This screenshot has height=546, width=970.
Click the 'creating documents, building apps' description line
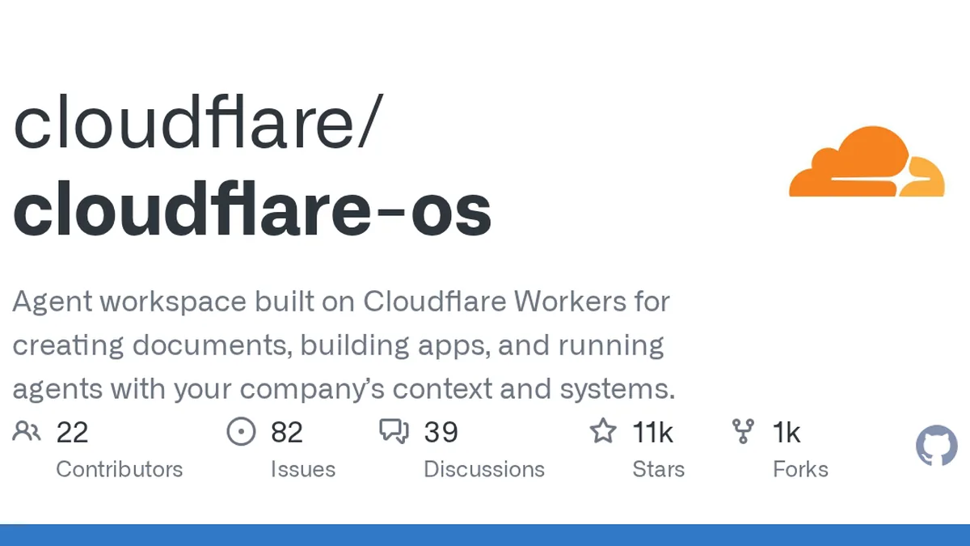(338, 346)
